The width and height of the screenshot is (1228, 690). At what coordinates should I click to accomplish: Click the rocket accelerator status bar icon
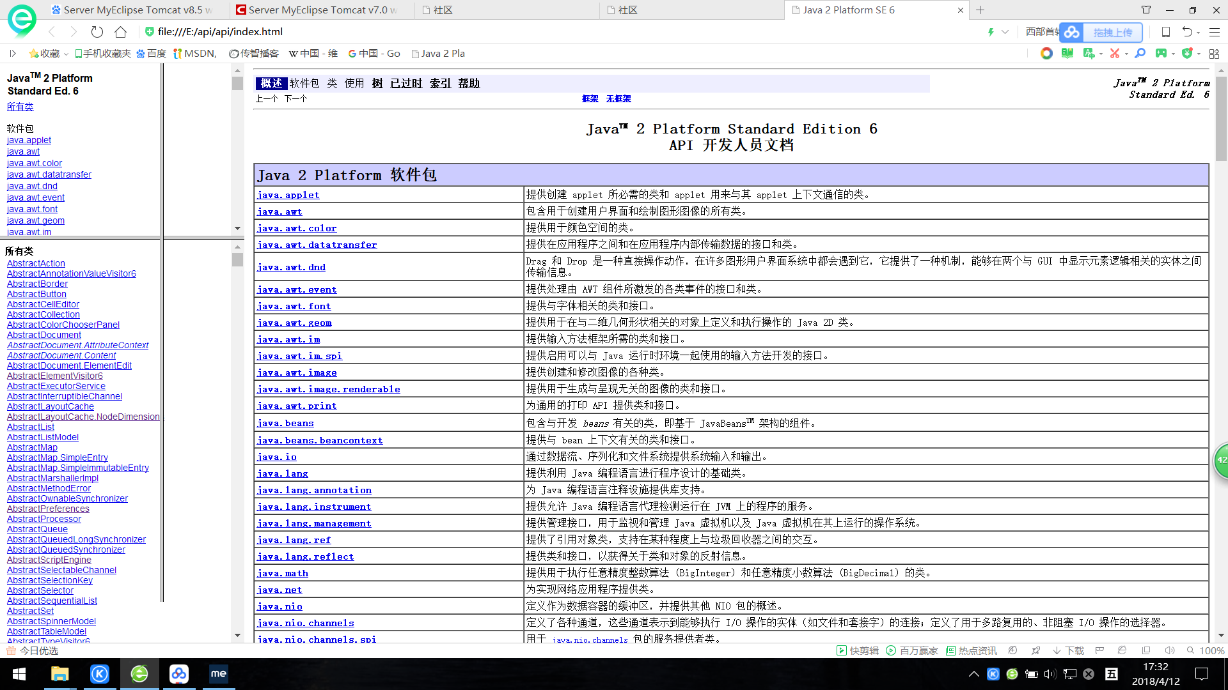1035,650
